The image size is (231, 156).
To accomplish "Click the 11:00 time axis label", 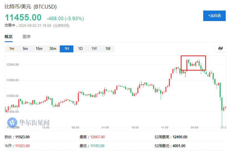I will point(165,127).
